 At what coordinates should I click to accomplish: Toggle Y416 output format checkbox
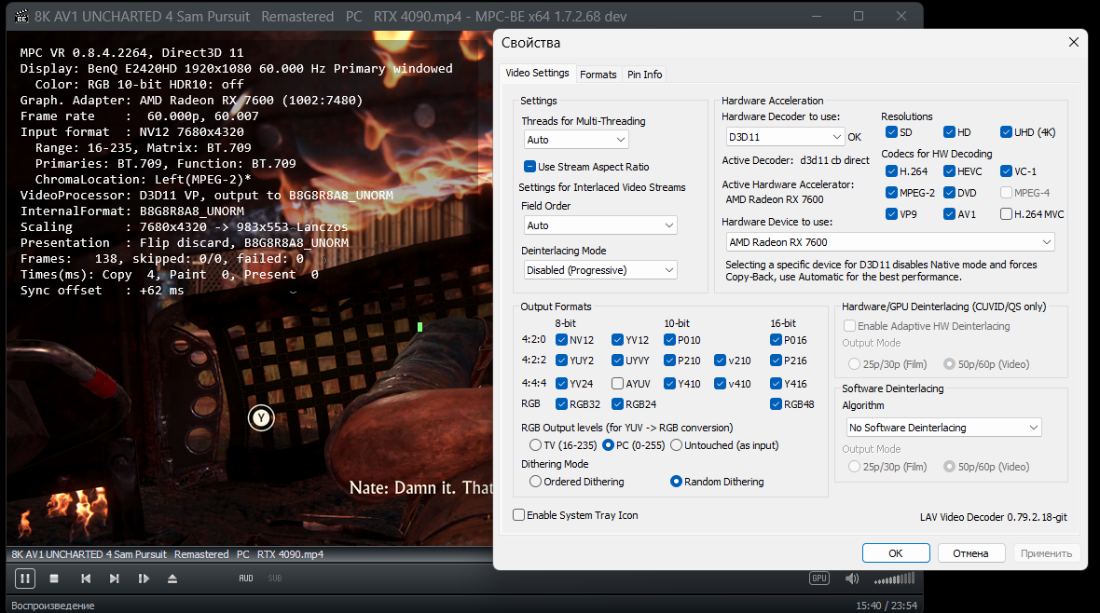click(776, 384)
